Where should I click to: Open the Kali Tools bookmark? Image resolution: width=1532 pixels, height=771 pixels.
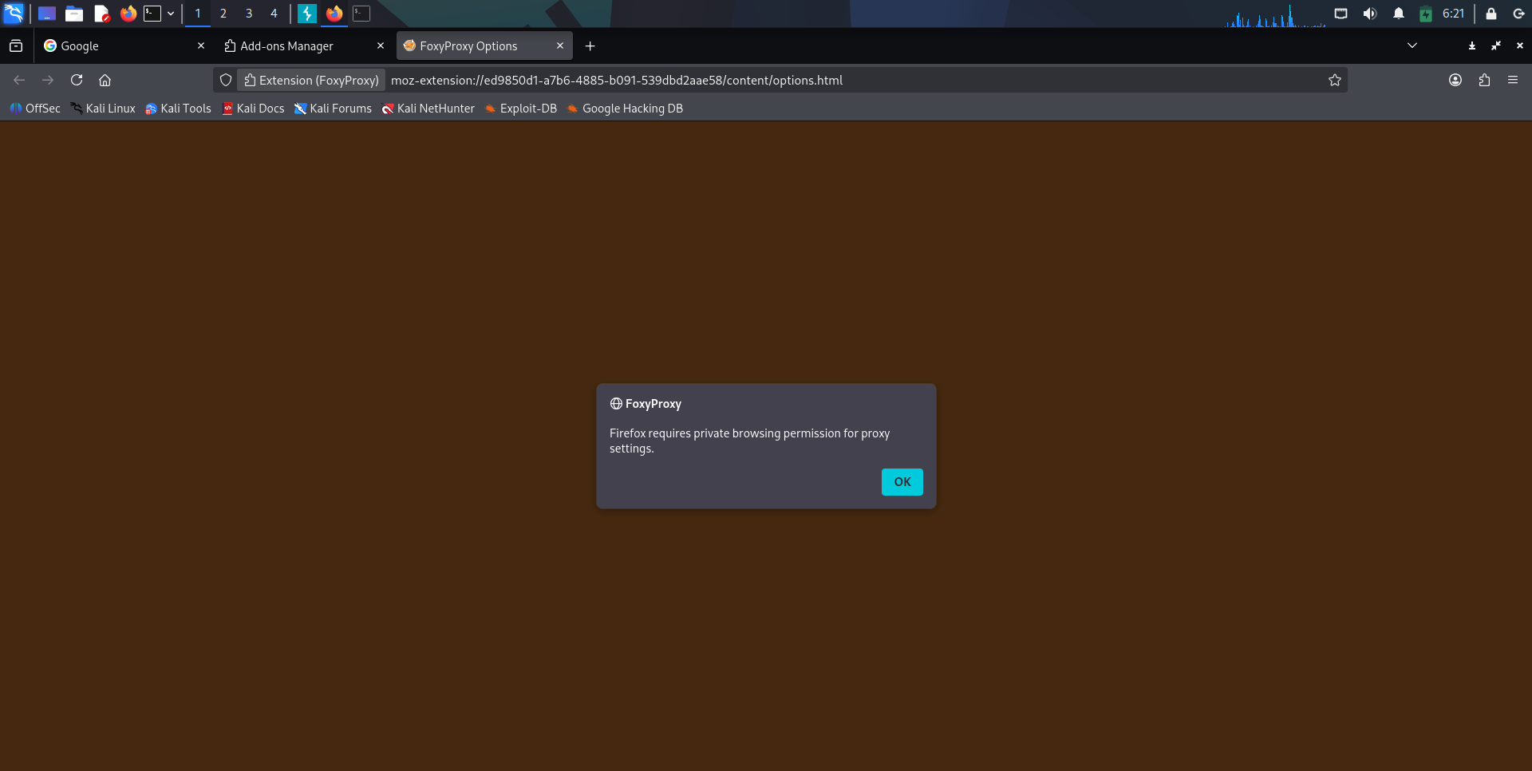click(x=178, y=109)
